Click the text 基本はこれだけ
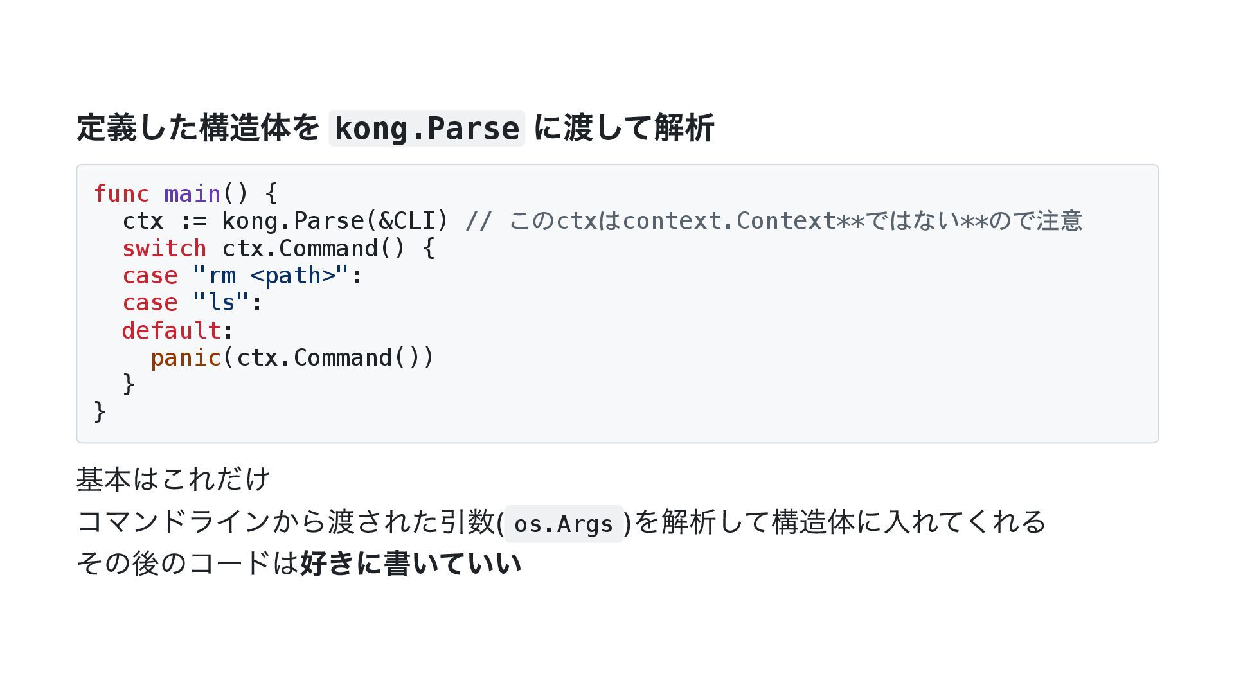Screen dimensions: 1234x694 (173, 479)
